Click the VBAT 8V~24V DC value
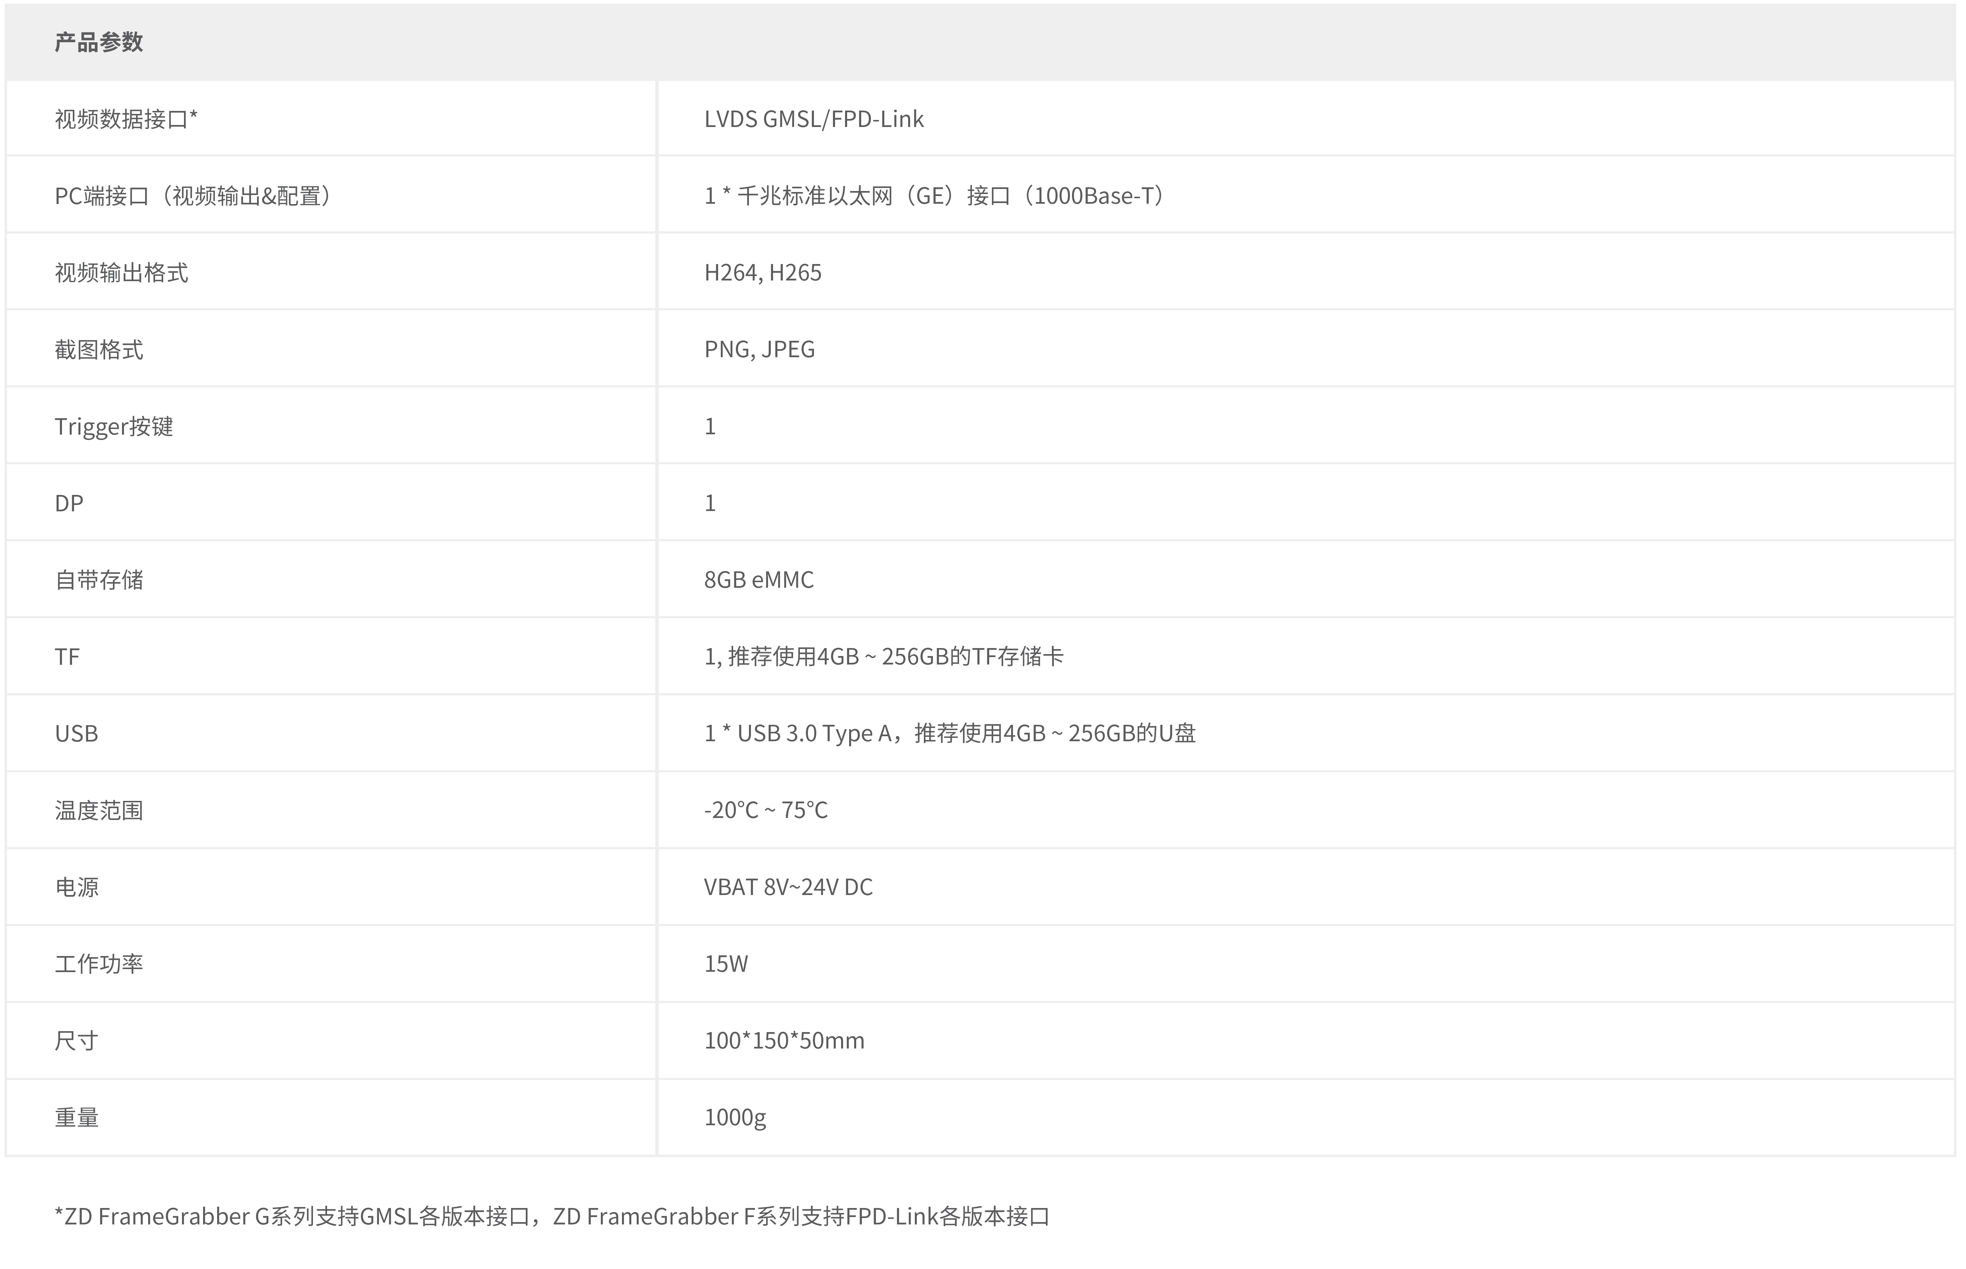This screenshot has height=1269, width=1966. click(x=788, y=887)
